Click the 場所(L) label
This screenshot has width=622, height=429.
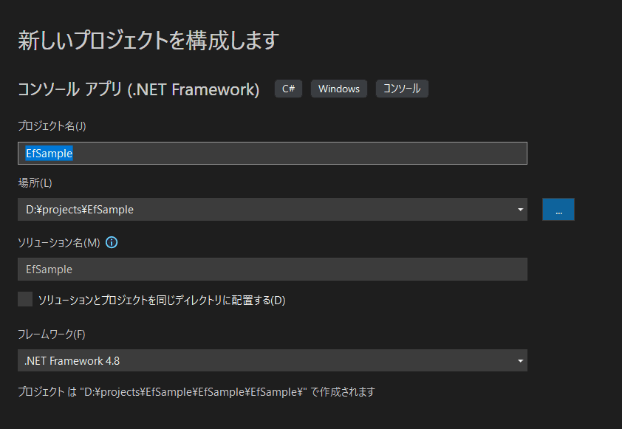point(35,182)
